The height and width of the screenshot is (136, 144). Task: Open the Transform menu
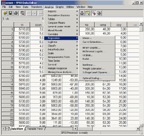click(x=37, y=7)
